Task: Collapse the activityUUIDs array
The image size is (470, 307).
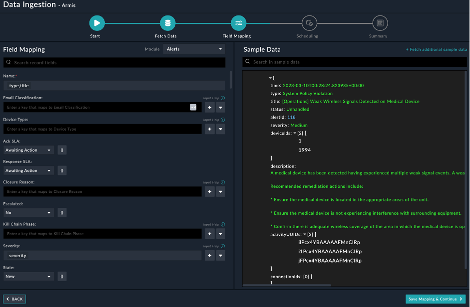Action: pos(305,235)
